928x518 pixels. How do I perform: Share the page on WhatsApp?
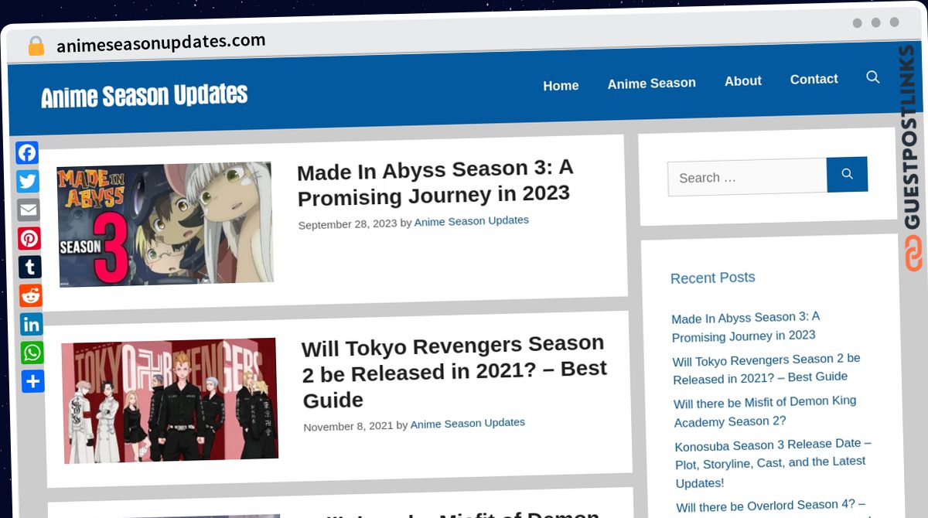pyautogui.click(x=32, y=353)
